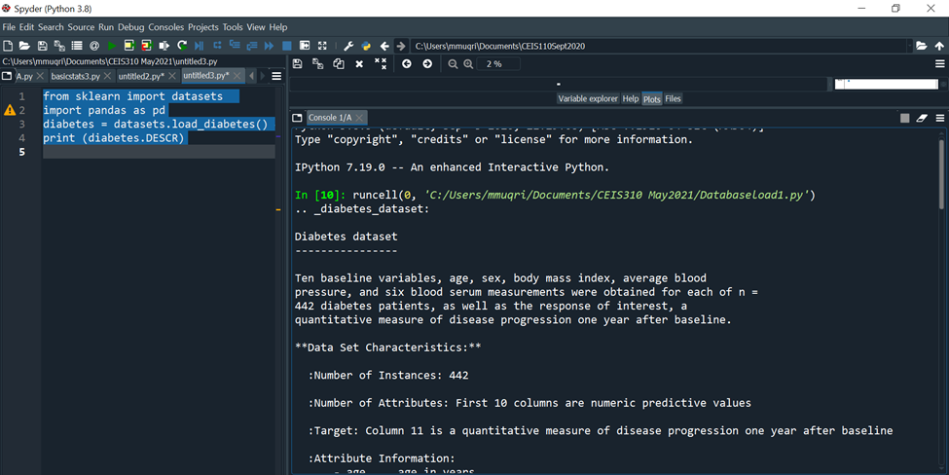
Task: Maximize the current pane icon
Action: click(305, 46)
